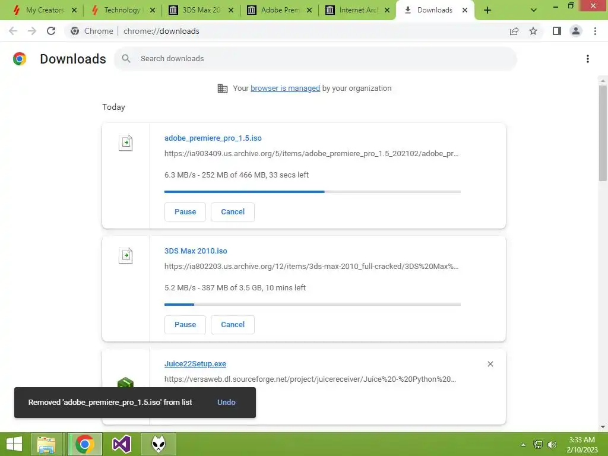Open the fox-head app in taskbar
The height and width of the screenshot is (456, 608).
pyautogui.click(x=159, y=444)
